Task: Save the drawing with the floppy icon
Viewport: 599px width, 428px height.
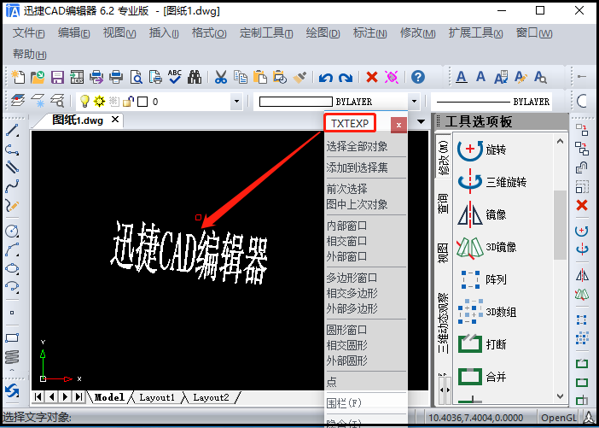Action: pyautogui.click(x=57, y=77)
